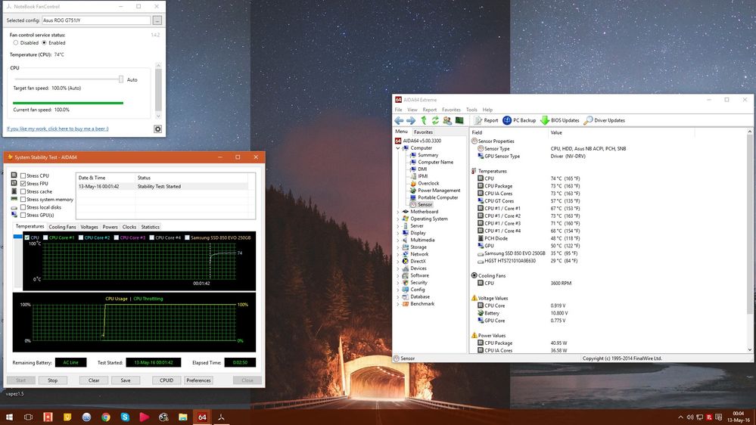Open AIDA64 from the Windows taskbar
Image resolution: width=756 pixels, height=425 pixels.
click(x=202, y=417)
